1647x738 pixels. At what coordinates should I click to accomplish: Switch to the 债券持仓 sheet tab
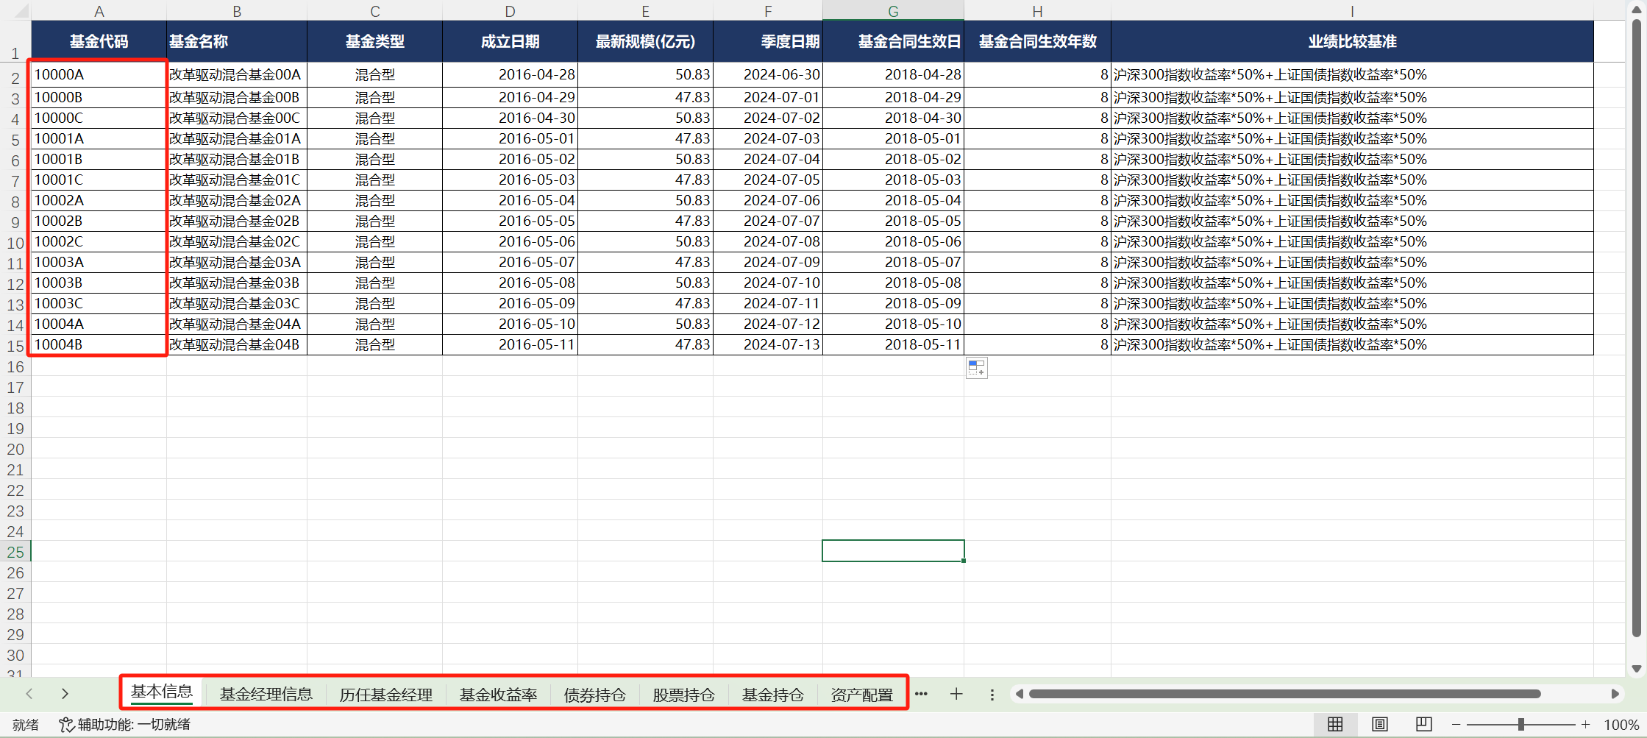coord(594,694)
